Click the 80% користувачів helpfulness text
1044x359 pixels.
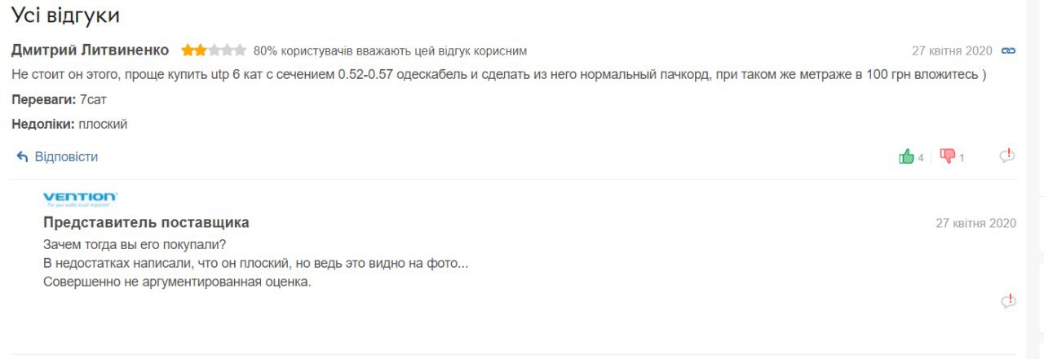(390, 50)
